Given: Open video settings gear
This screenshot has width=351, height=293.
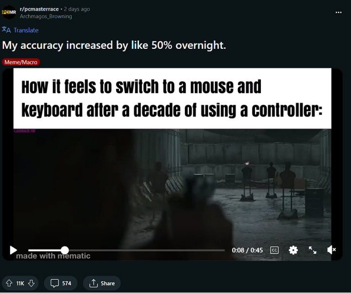Looking at the screenshot, I should [293, 250].
